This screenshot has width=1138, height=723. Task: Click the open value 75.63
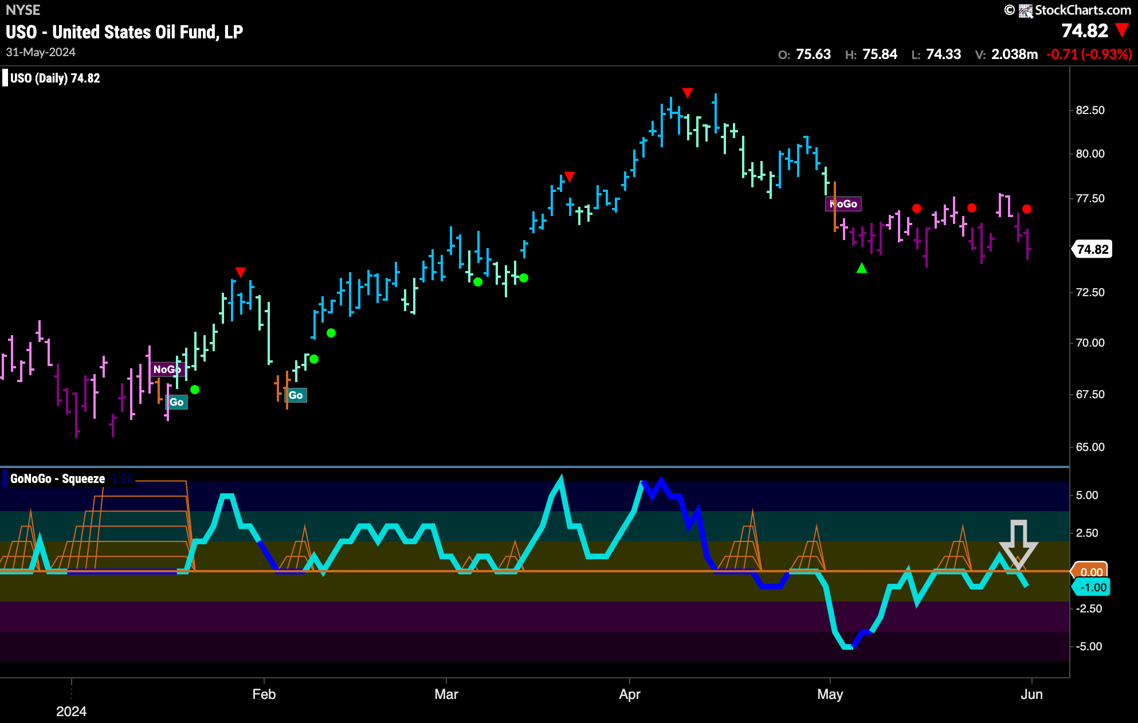[813, 54]
